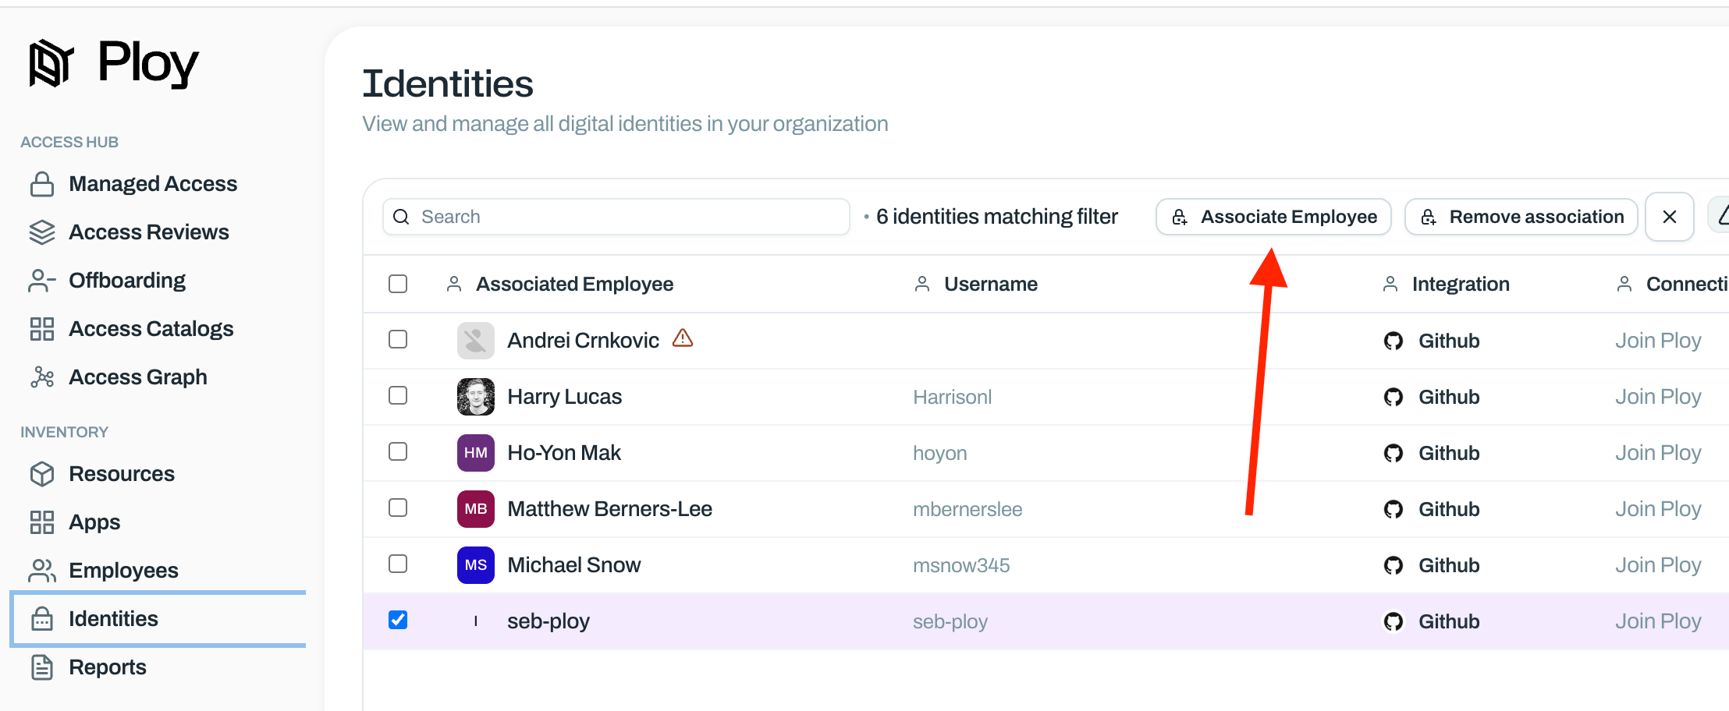The width and height of the screenshot is (1729, 711).
Task: Sort by the Username column header
Action: point(990,284)
